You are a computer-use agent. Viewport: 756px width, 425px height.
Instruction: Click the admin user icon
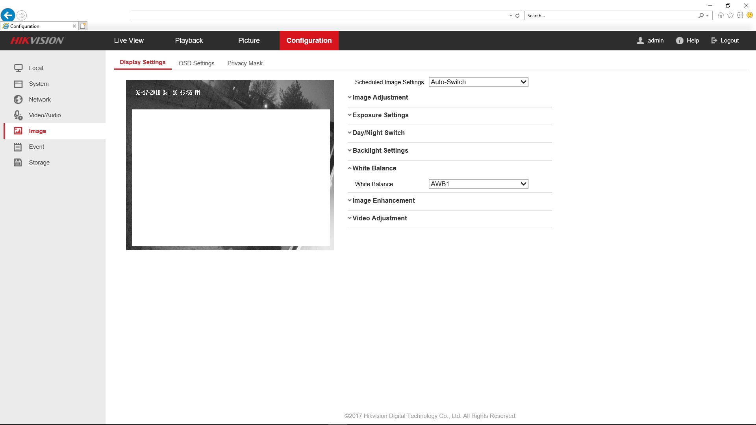tap(640, 41)
